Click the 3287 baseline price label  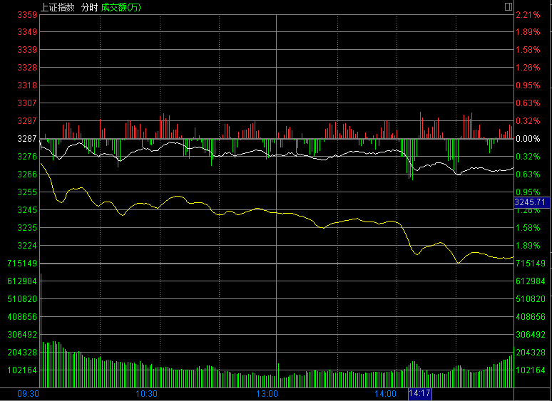[27, 138]
